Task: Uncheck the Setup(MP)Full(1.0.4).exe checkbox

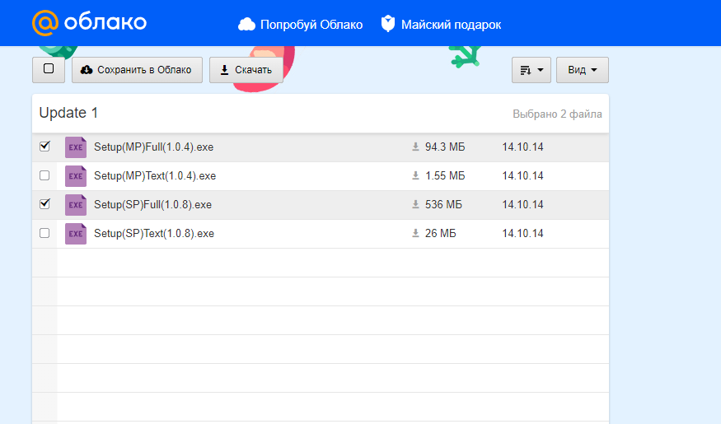Action: coord(44,147)
